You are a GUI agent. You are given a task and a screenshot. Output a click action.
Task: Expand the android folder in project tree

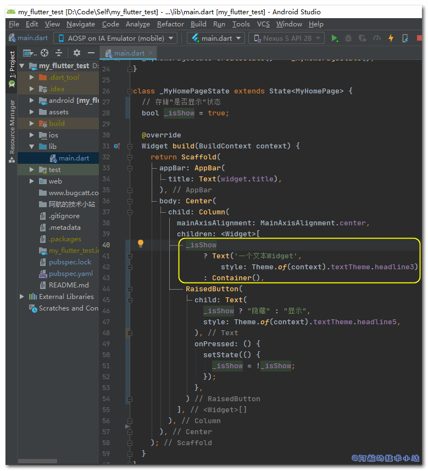point(32,101)
